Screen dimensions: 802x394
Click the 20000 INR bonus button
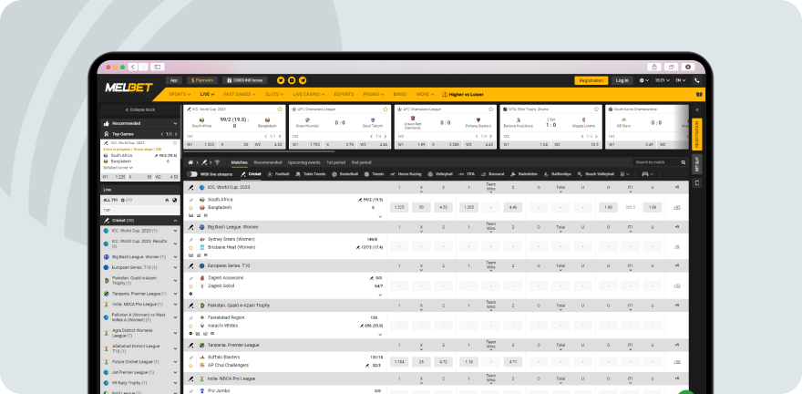pos(244,80)
